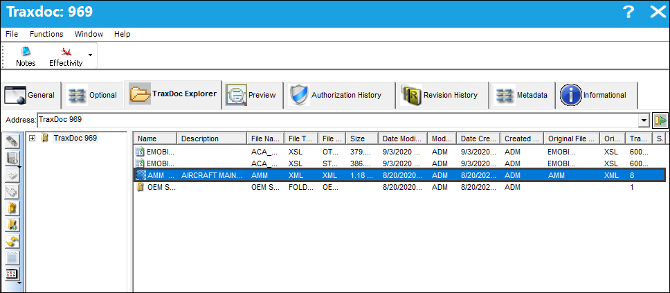Click the Tra... value 1 in OEM row
Screen dimensions: 670x293
(632, 187)
